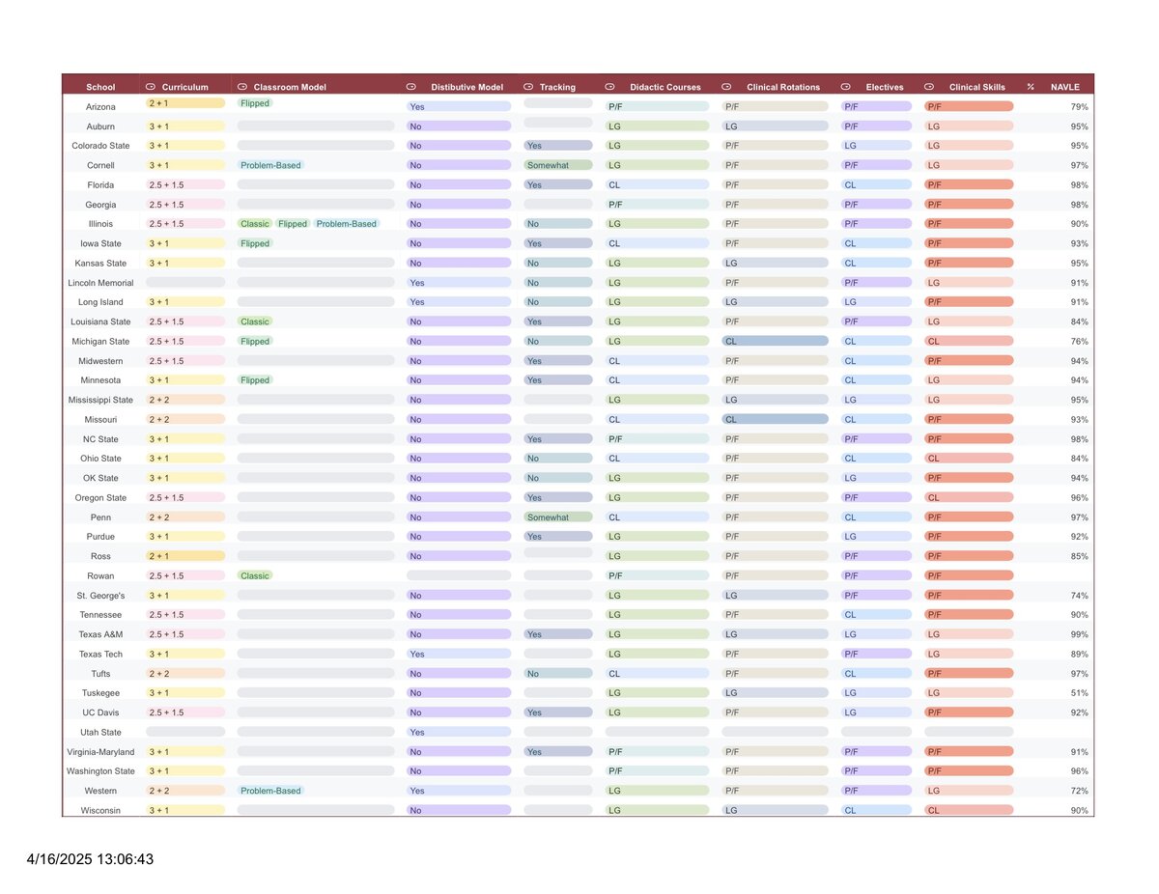Screen dimensions: 1159x894
Task: Click the Didactic Courses column icon
Action: pos(608,87)
